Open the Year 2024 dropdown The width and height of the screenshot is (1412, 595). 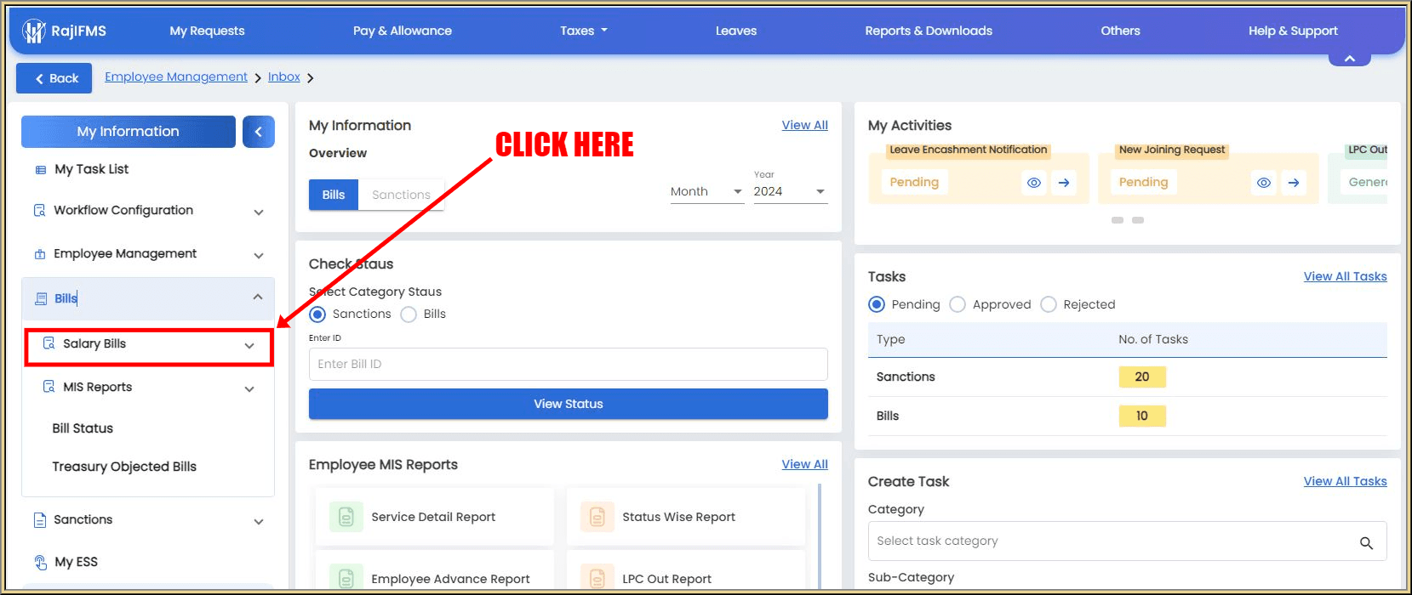790,192
